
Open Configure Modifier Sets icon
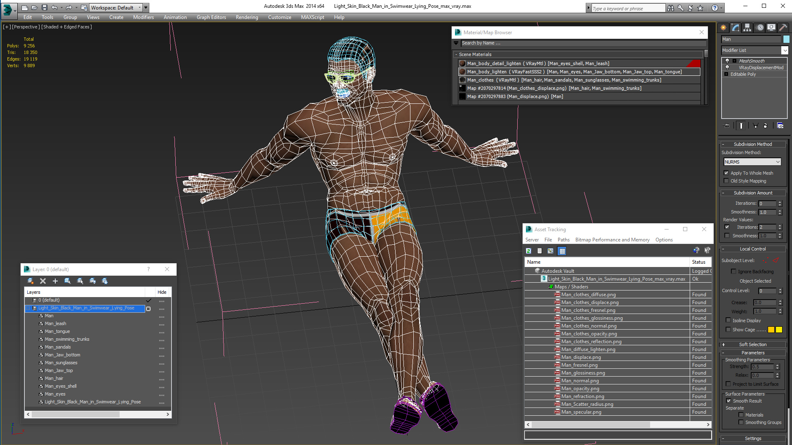point(780,126)
